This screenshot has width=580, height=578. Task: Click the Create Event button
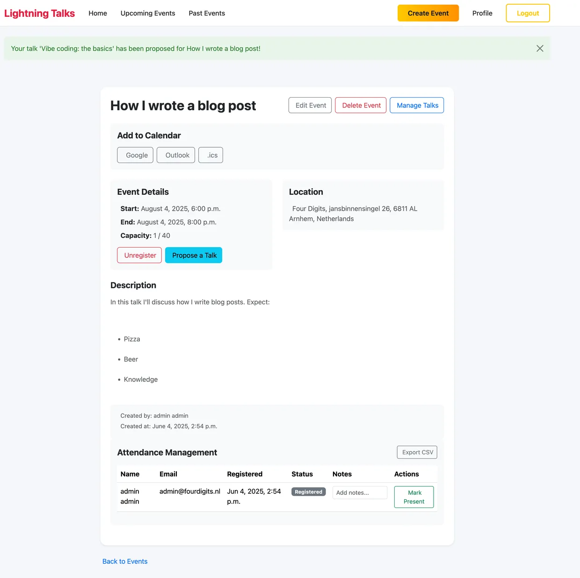tap(428, 13)
